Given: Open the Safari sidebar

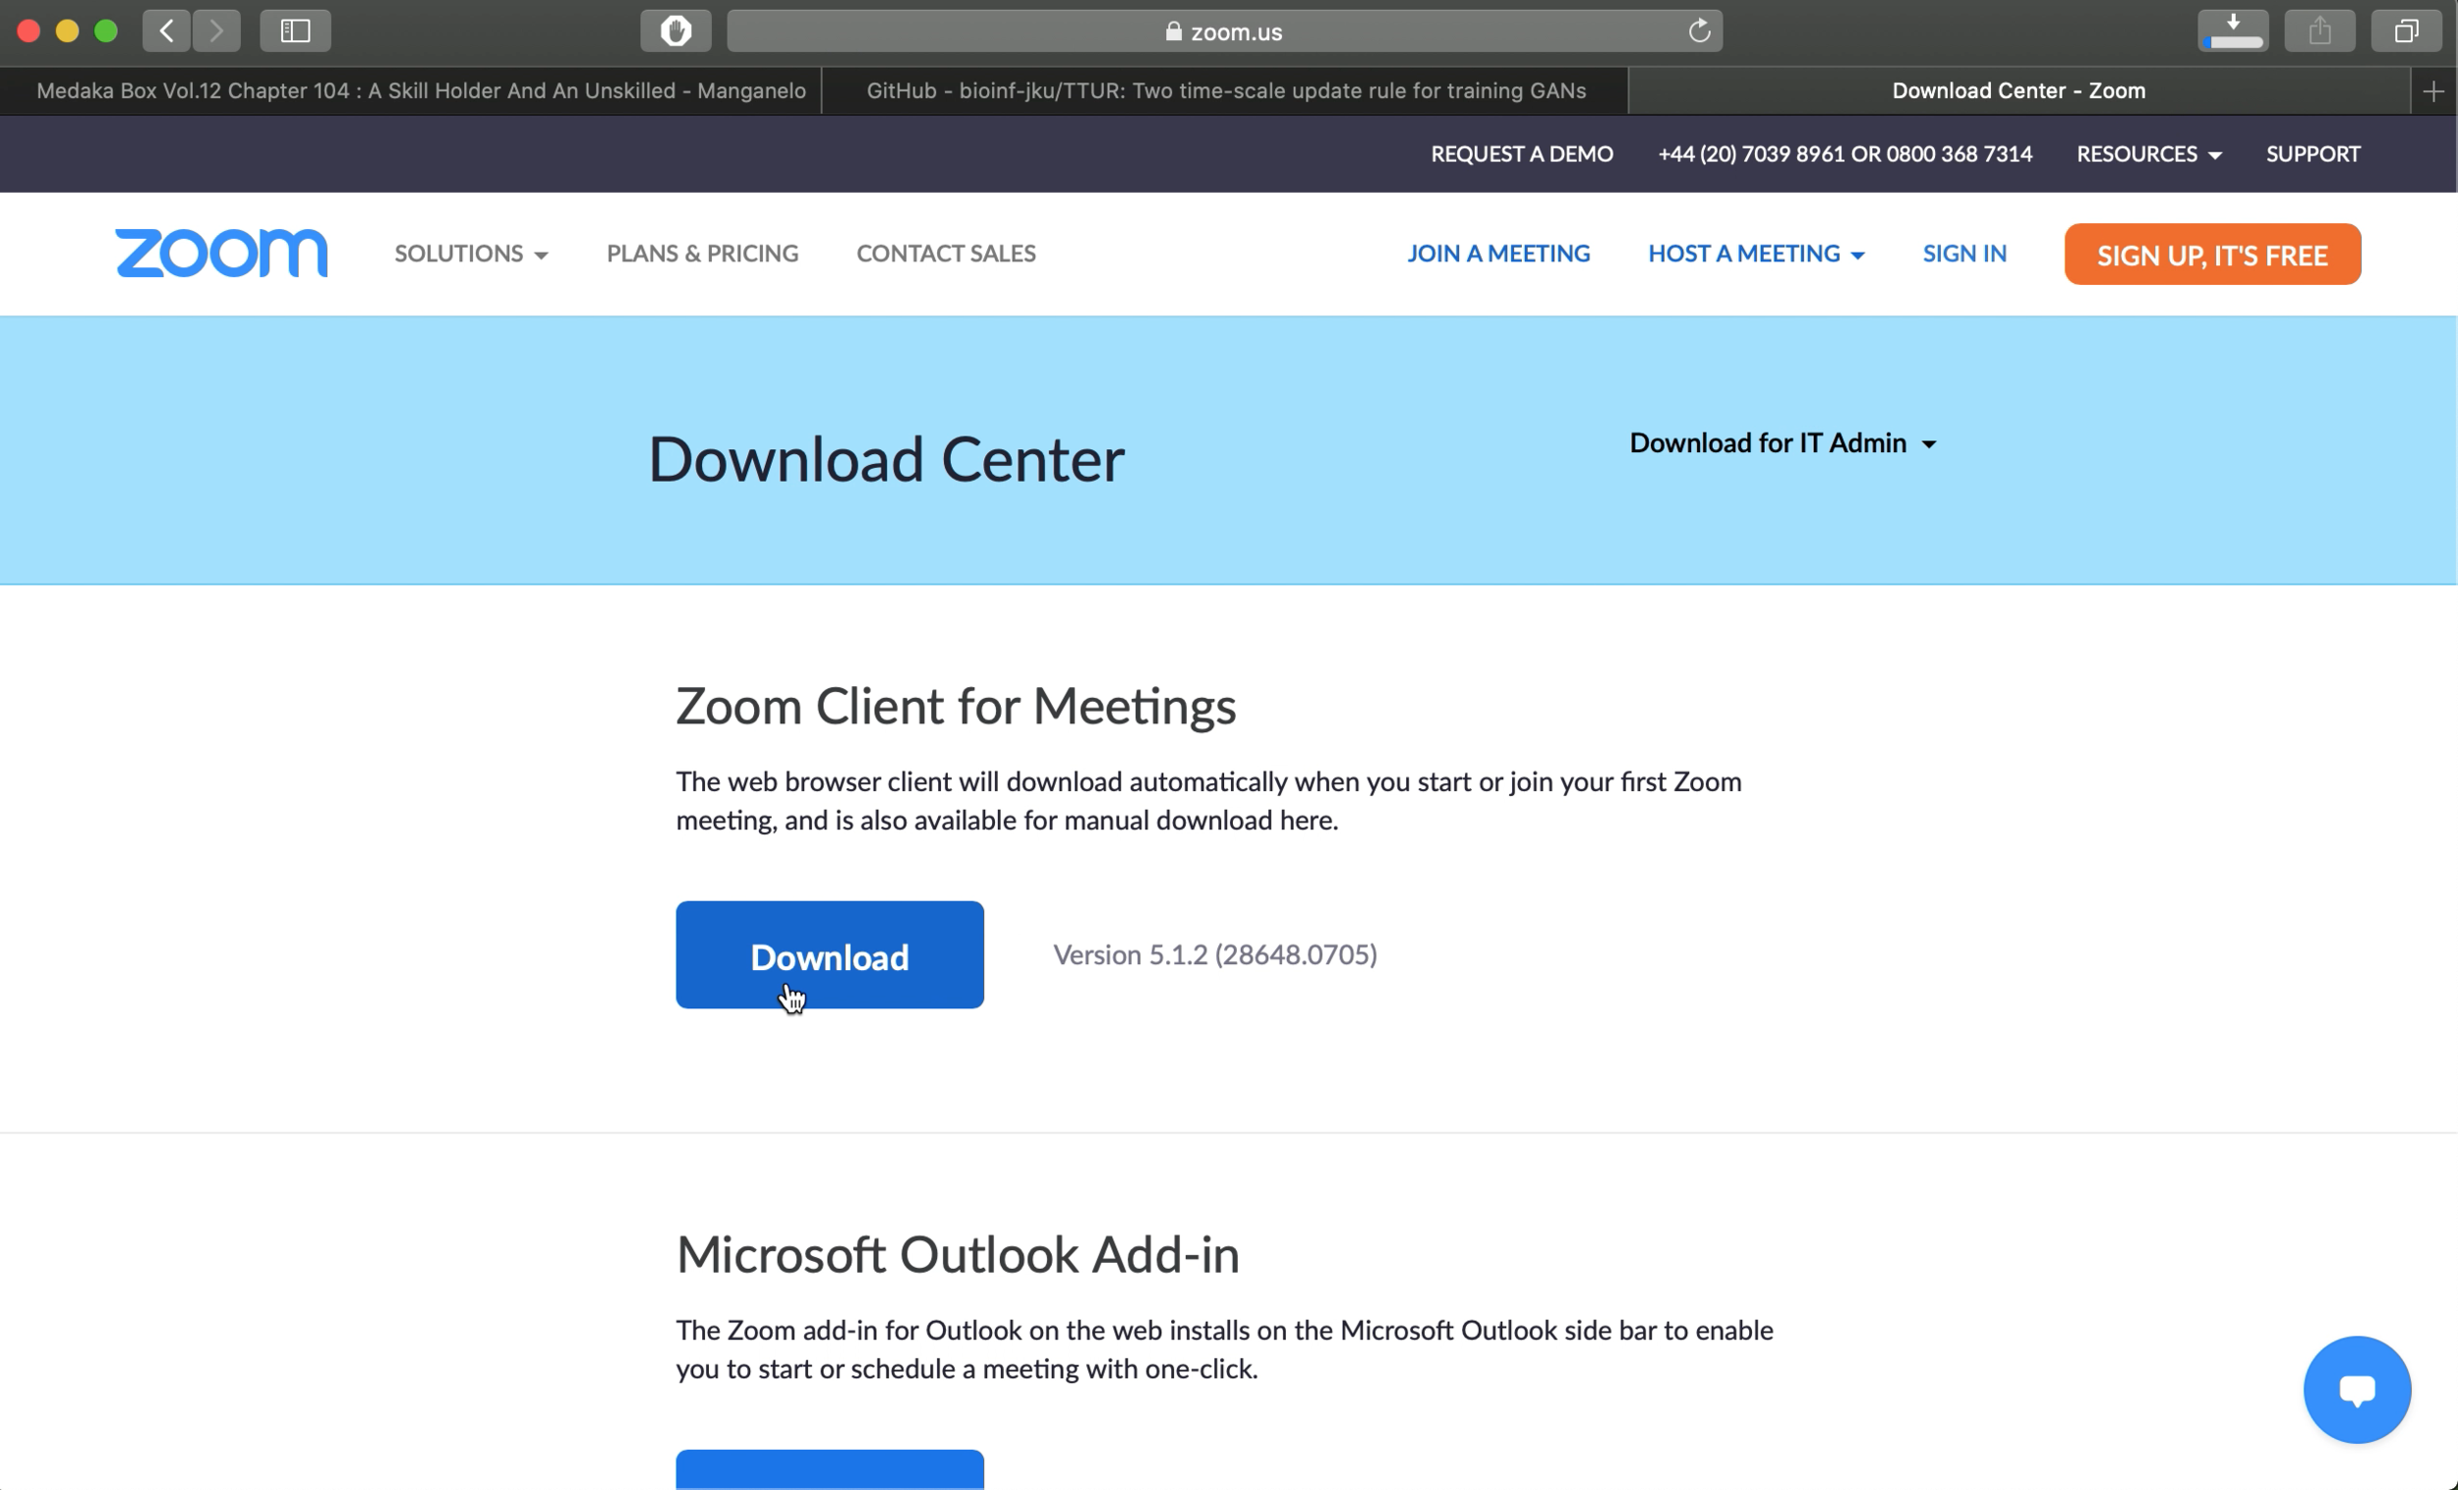Looking at the screenshot, I should click(x=295, y=30).
